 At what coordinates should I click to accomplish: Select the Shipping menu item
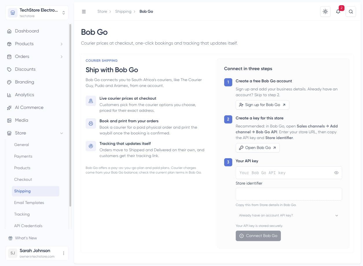35,191
